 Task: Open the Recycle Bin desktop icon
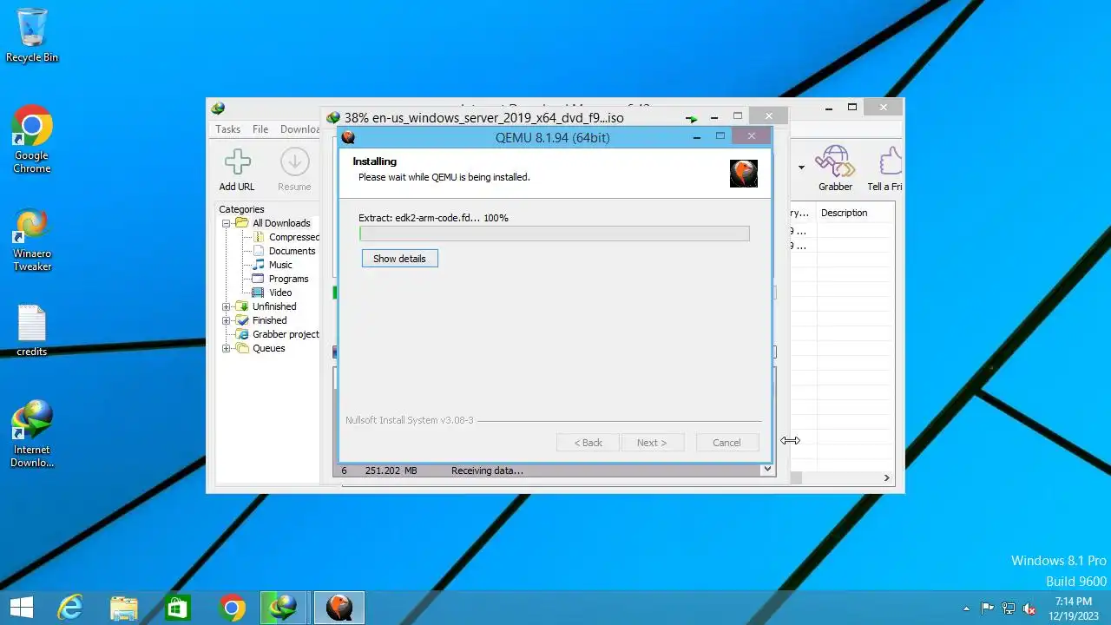pyautogui.click(x=32, y=28)
